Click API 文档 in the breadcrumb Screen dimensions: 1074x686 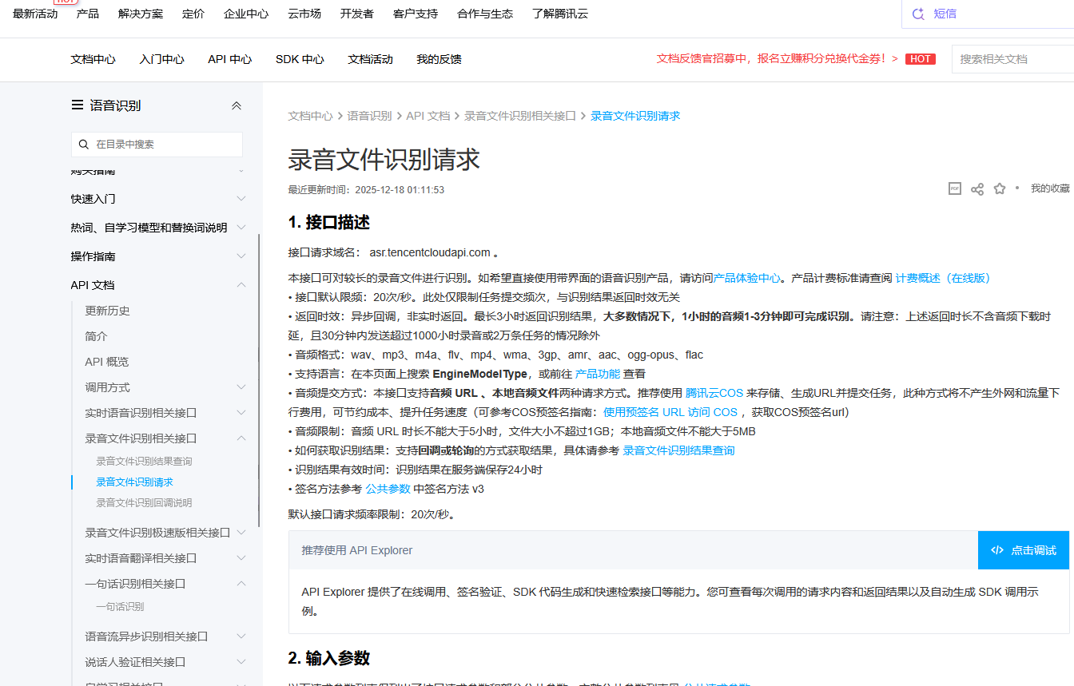pos(428,116)
